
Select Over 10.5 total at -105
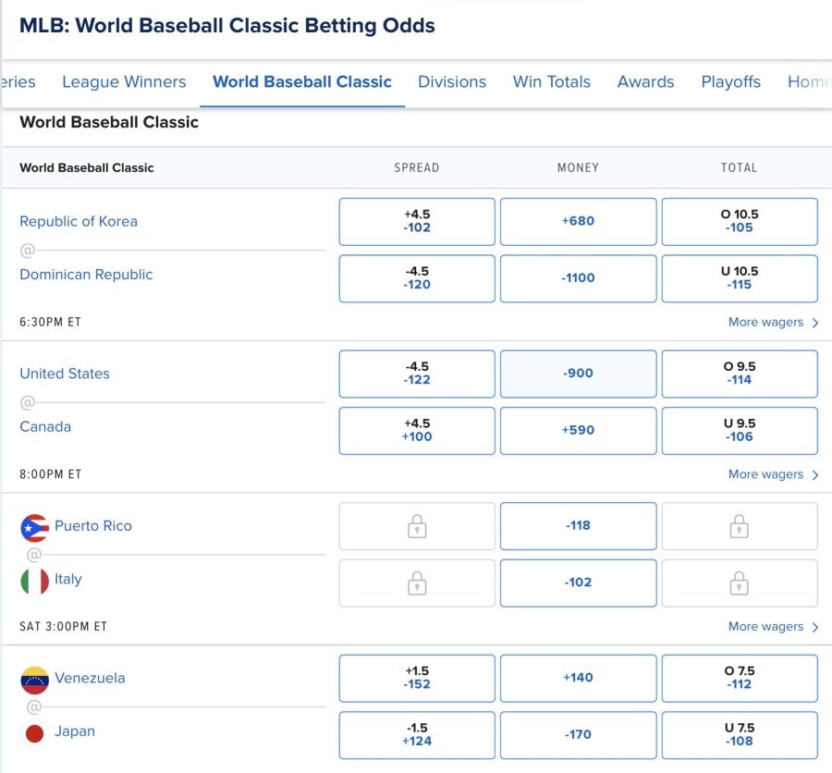(x=739, y=221)
